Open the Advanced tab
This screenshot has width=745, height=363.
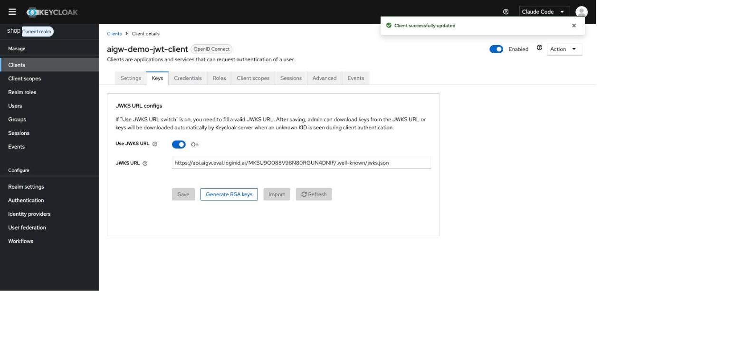point(324,78)
